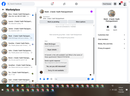Click the chat messages scrollbar
The width and height of the screenshot is (130, 96).
coord(94,56)
